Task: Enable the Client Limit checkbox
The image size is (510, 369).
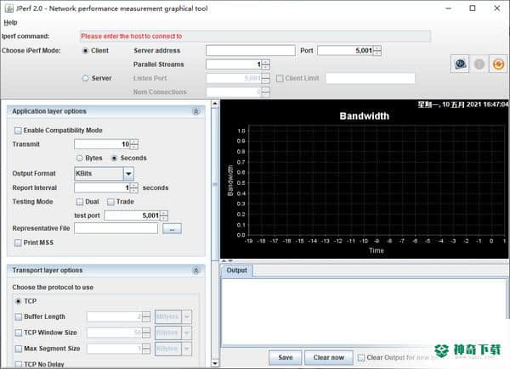Action: click(280, 78)
